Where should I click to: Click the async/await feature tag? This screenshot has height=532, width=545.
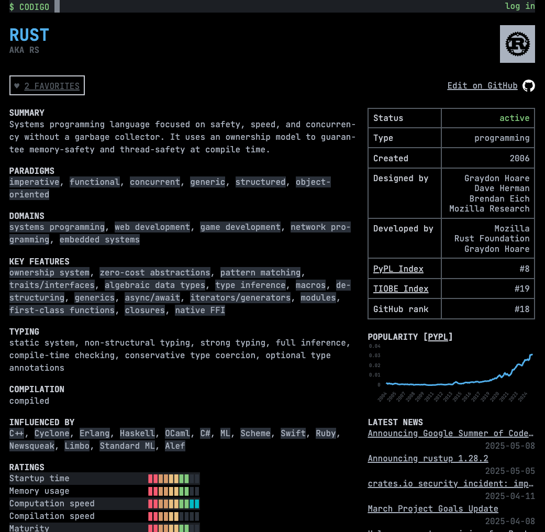coord(152,297)
